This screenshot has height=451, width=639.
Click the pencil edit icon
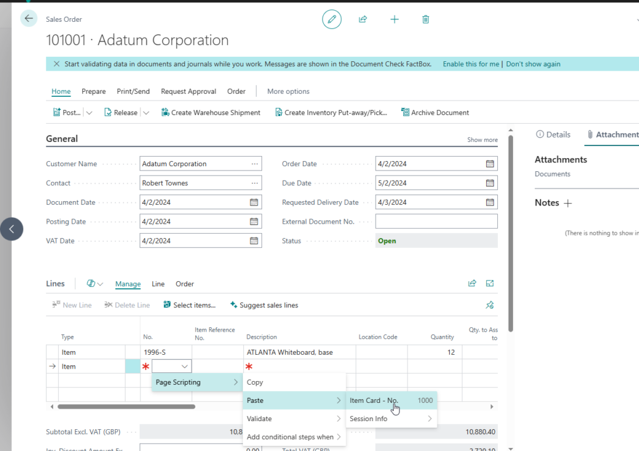pos(332,19)
